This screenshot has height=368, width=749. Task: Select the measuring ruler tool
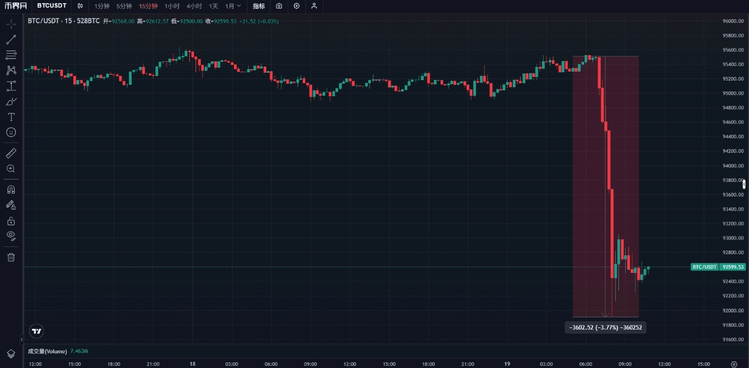(11, 153)
